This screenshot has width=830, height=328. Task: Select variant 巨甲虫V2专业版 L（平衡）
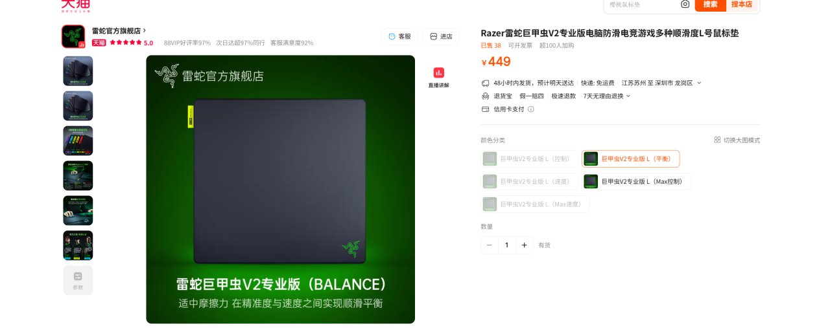pyautogui.click(x=630, y=159)
